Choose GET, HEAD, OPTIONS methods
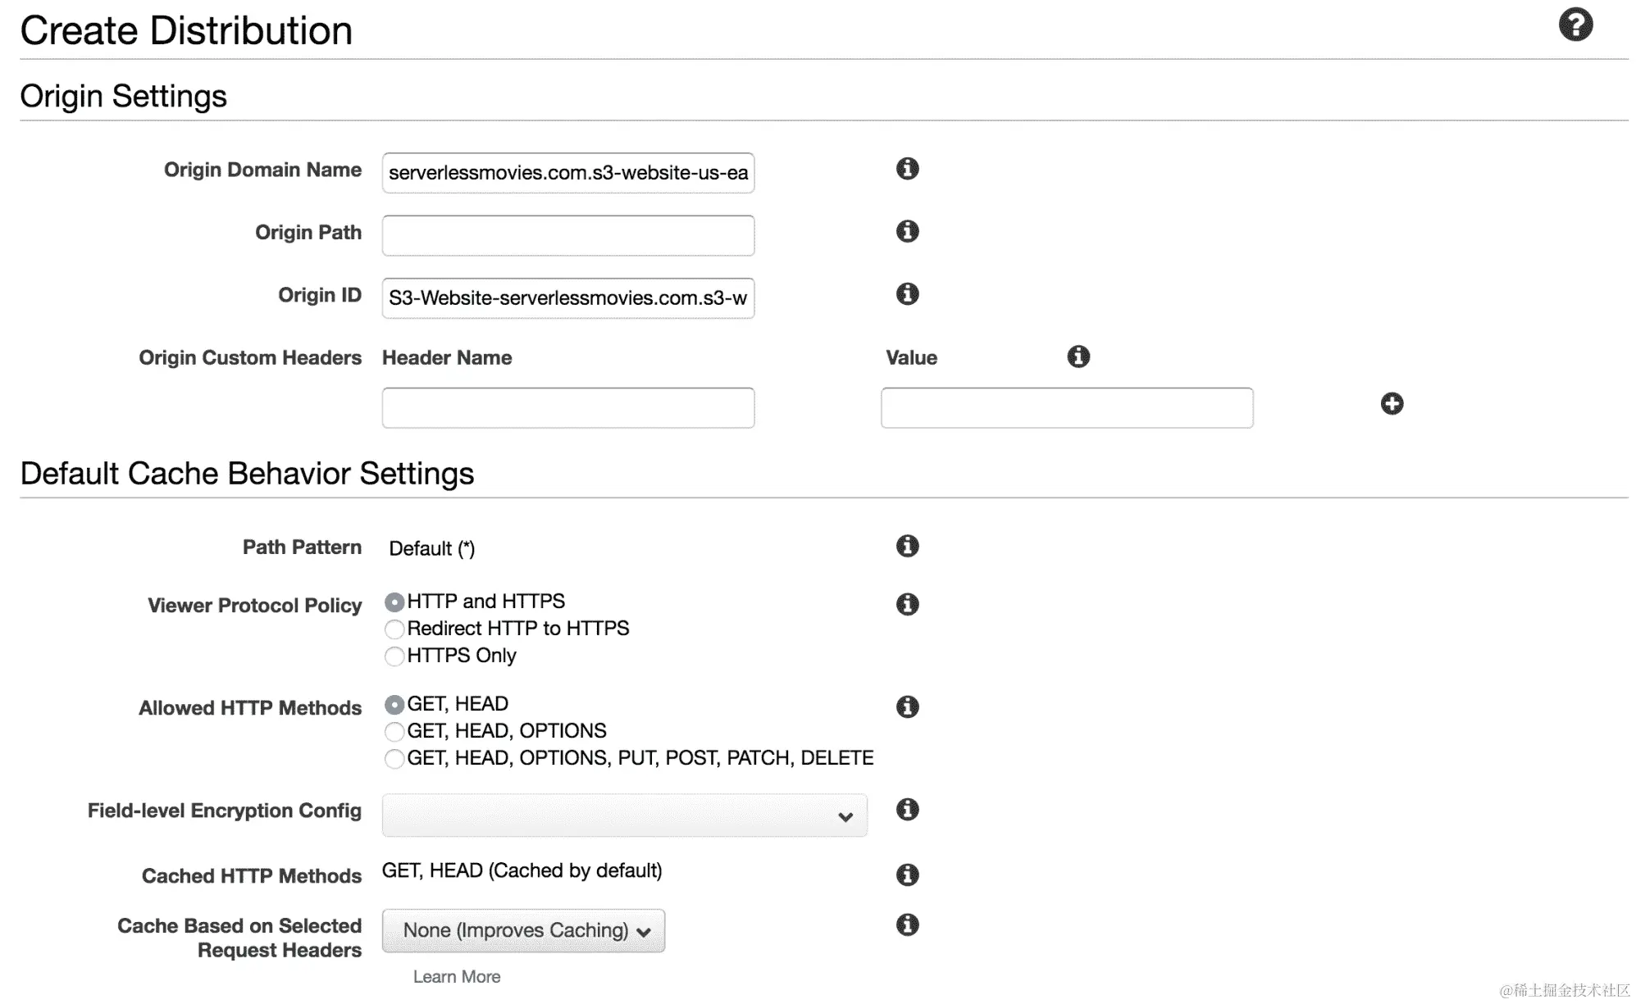The height and width of the screenshot is (1004, 1636). point(394,732)
